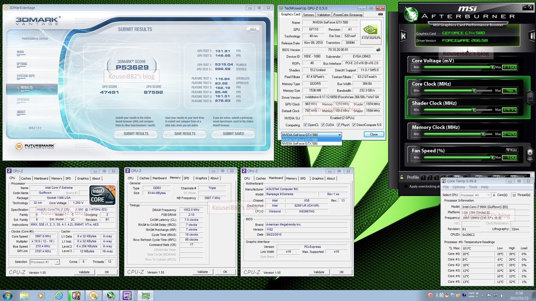Toggle the fan speed Auto button
The height and width of the screenshot is (301, 536).
coord(512,150)
